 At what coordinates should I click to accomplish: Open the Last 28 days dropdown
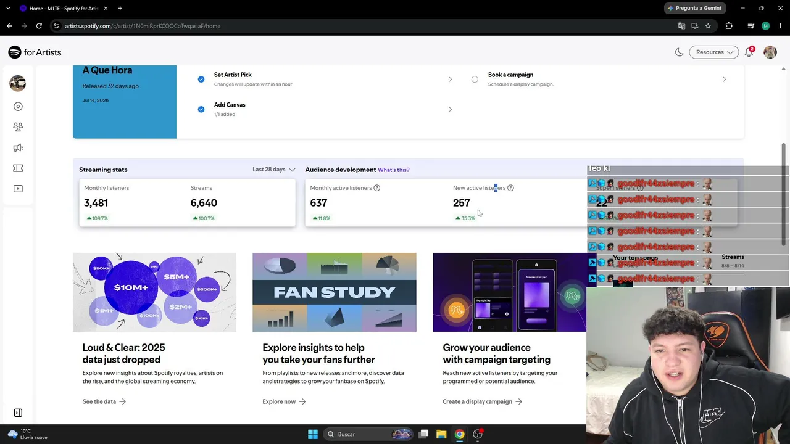273,170
